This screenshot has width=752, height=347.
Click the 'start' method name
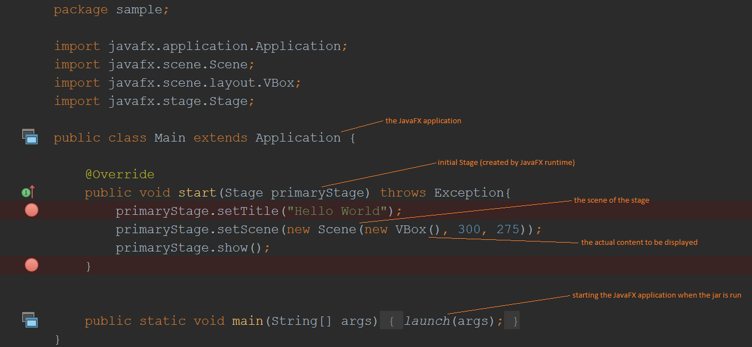[197, 193]
